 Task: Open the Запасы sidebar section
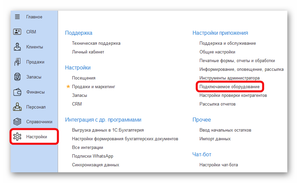pyautogui.click(x=34, y=77)
